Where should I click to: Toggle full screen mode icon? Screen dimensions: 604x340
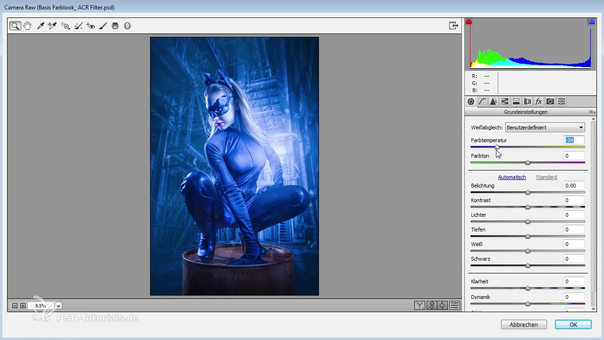[x=453, y=26]
